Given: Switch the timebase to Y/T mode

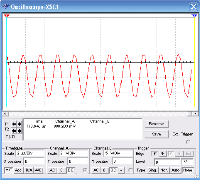Looking at the screenshot, I should 9,170.
